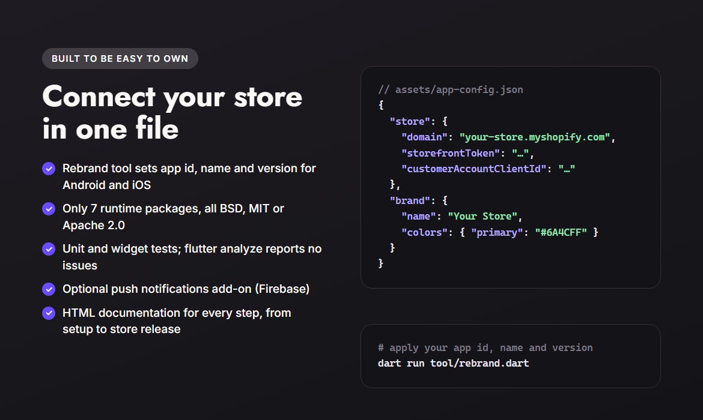Click the "primary" key in the code block
This screenshot has width=703, height=420.
(x=497, y=232)
